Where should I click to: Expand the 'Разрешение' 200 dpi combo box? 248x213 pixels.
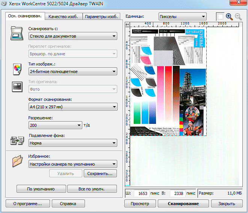point(55,125)
